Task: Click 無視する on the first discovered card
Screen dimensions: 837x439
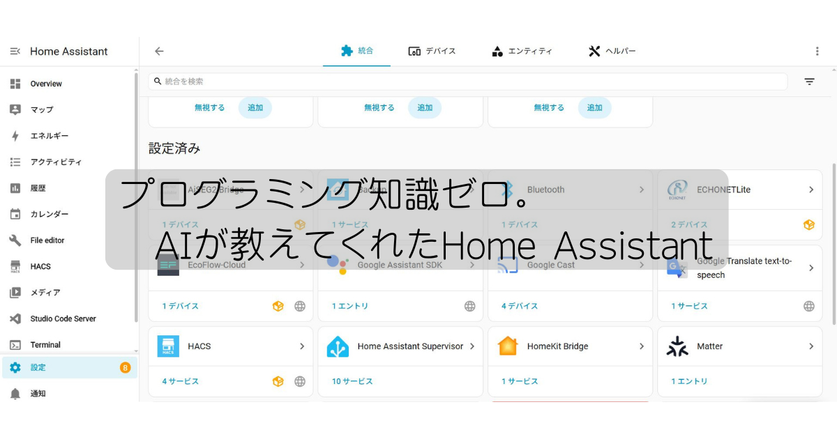Action: pyautogui.click(x=209, y=107)
